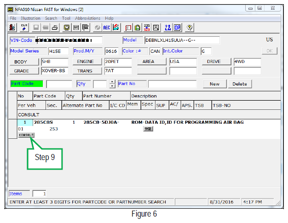Click the Part No input field
288x223 pixels.
(172, 84)
